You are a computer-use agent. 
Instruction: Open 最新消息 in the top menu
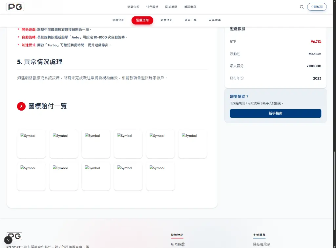(190, 7)
